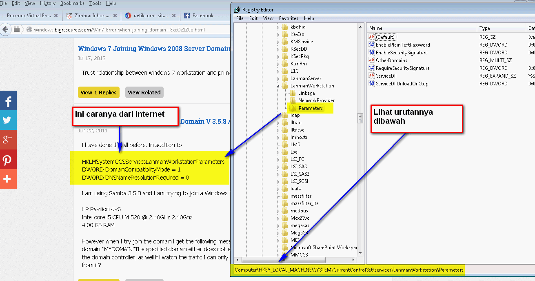The image size is (535, 281).
Task: Click the EnablePlainTextPassword DWORD value icon
Action: tap(371, 45)
